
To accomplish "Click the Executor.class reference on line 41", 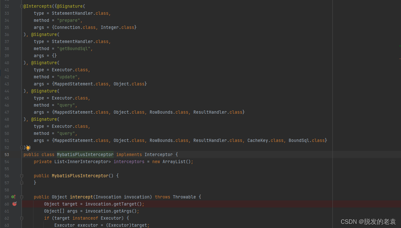I will 62,70.
